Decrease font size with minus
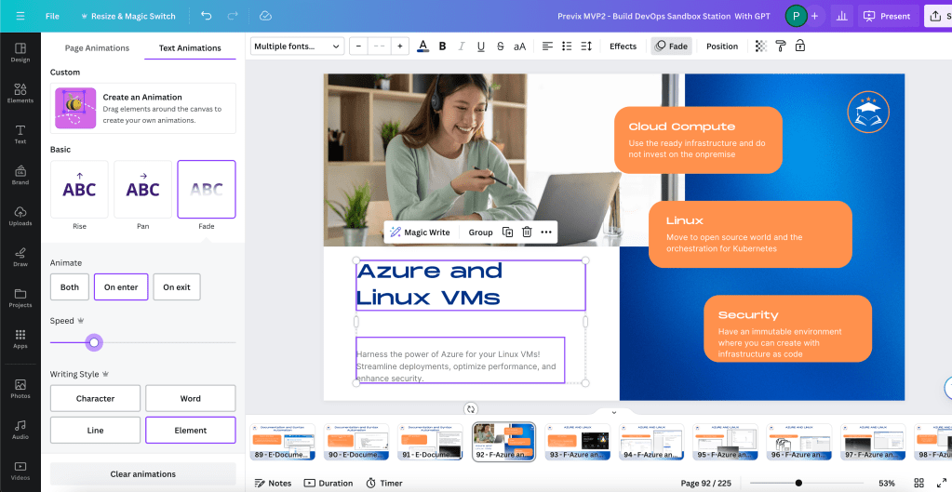The image size is (952, 492). click(359, 47)
